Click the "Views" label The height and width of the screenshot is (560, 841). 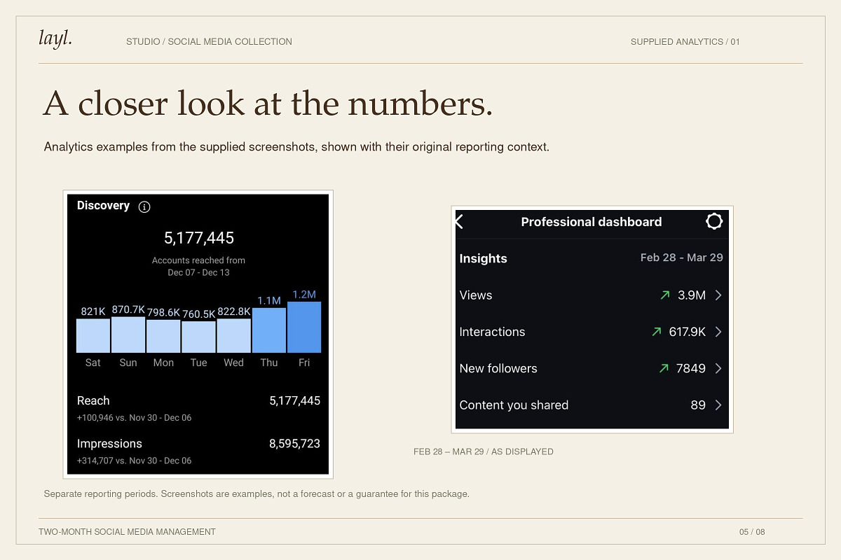point(476,295)
